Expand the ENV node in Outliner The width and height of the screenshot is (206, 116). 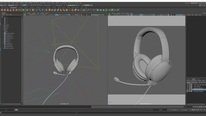(x=3, y=30)
